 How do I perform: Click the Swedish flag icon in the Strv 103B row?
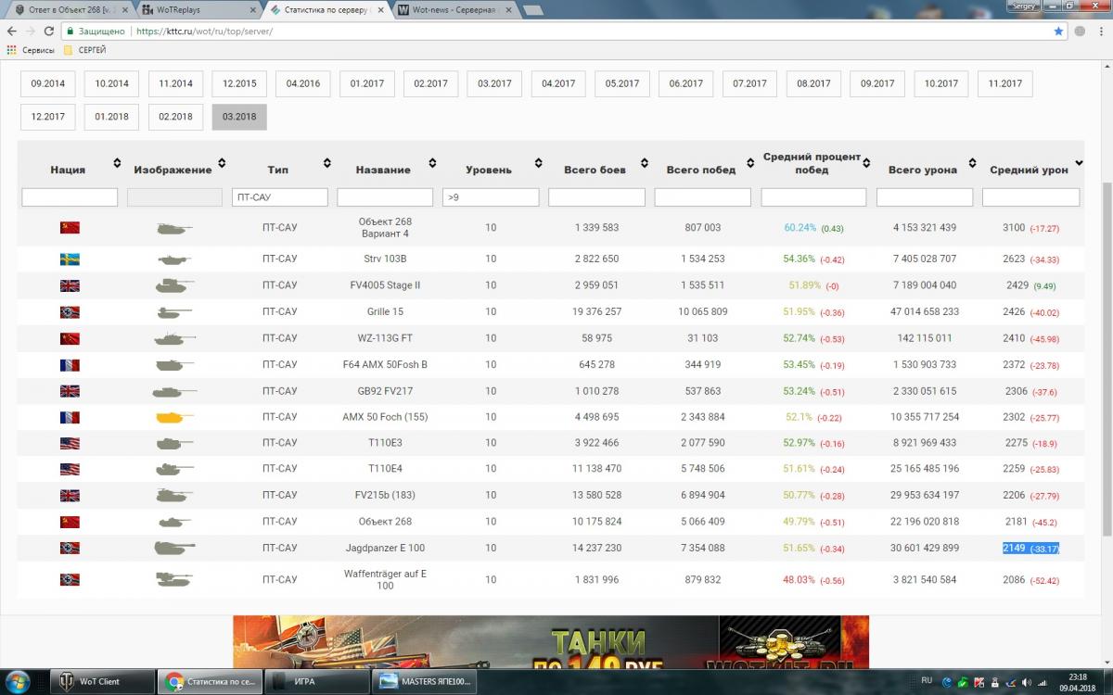(x=70, y=259)
